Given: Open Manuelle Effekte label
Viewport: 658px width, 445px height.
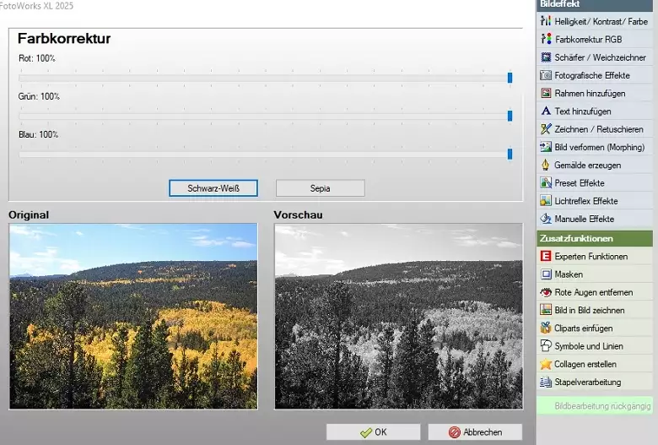Looking at the screenshot, I should tap(584, 219).
